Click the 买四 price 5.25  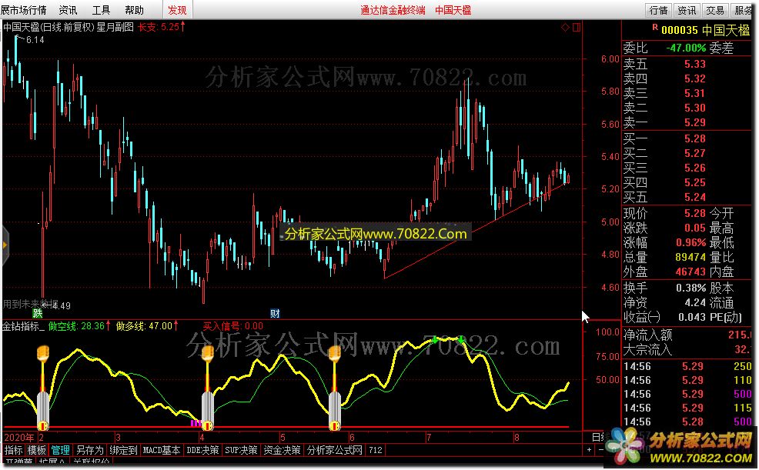[694, 182]
